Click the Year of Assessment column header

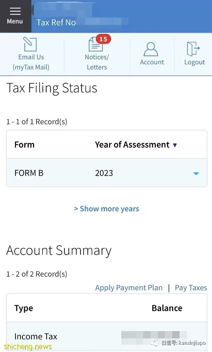tap(132, 145)
